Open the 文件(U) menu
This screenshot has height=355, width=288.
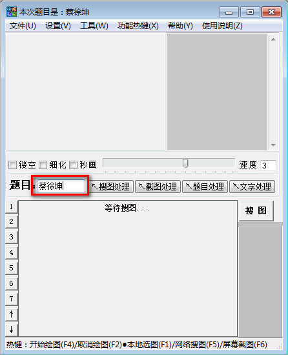pyautogui.click(x=23, y=26)
